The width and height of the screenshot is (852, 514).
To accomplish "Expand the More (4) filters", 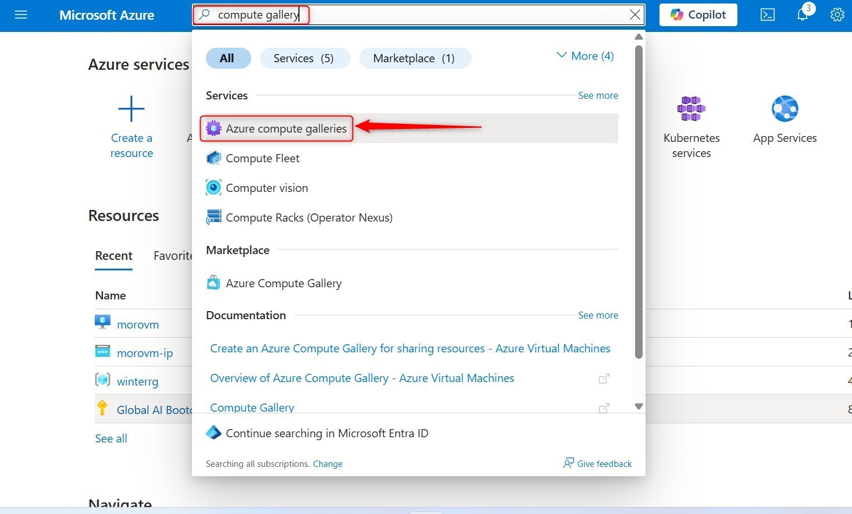I will pos(585,56).
